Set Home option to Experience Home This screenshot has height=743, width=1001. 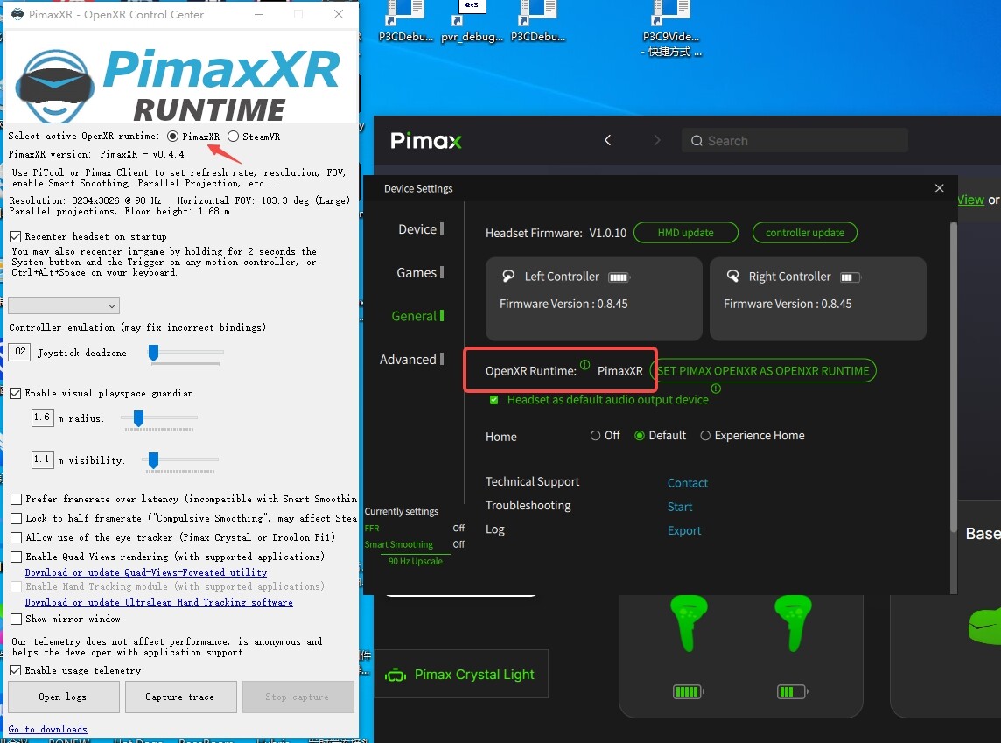704,435
